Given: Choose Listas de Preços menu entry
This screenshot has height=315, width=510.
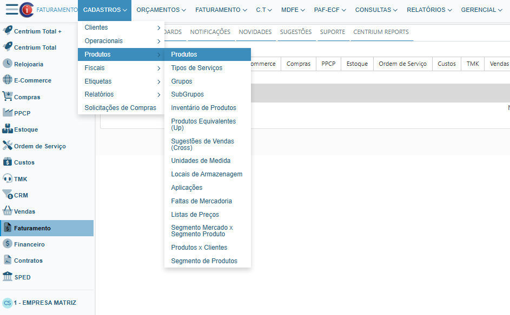Looking at the screenshot, I should tap(195, 215).
